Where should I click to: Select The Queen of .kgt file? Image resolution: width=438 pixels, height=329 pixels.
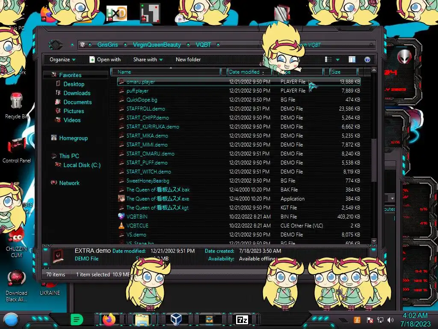pyautogui.click(x=239, y=208)
